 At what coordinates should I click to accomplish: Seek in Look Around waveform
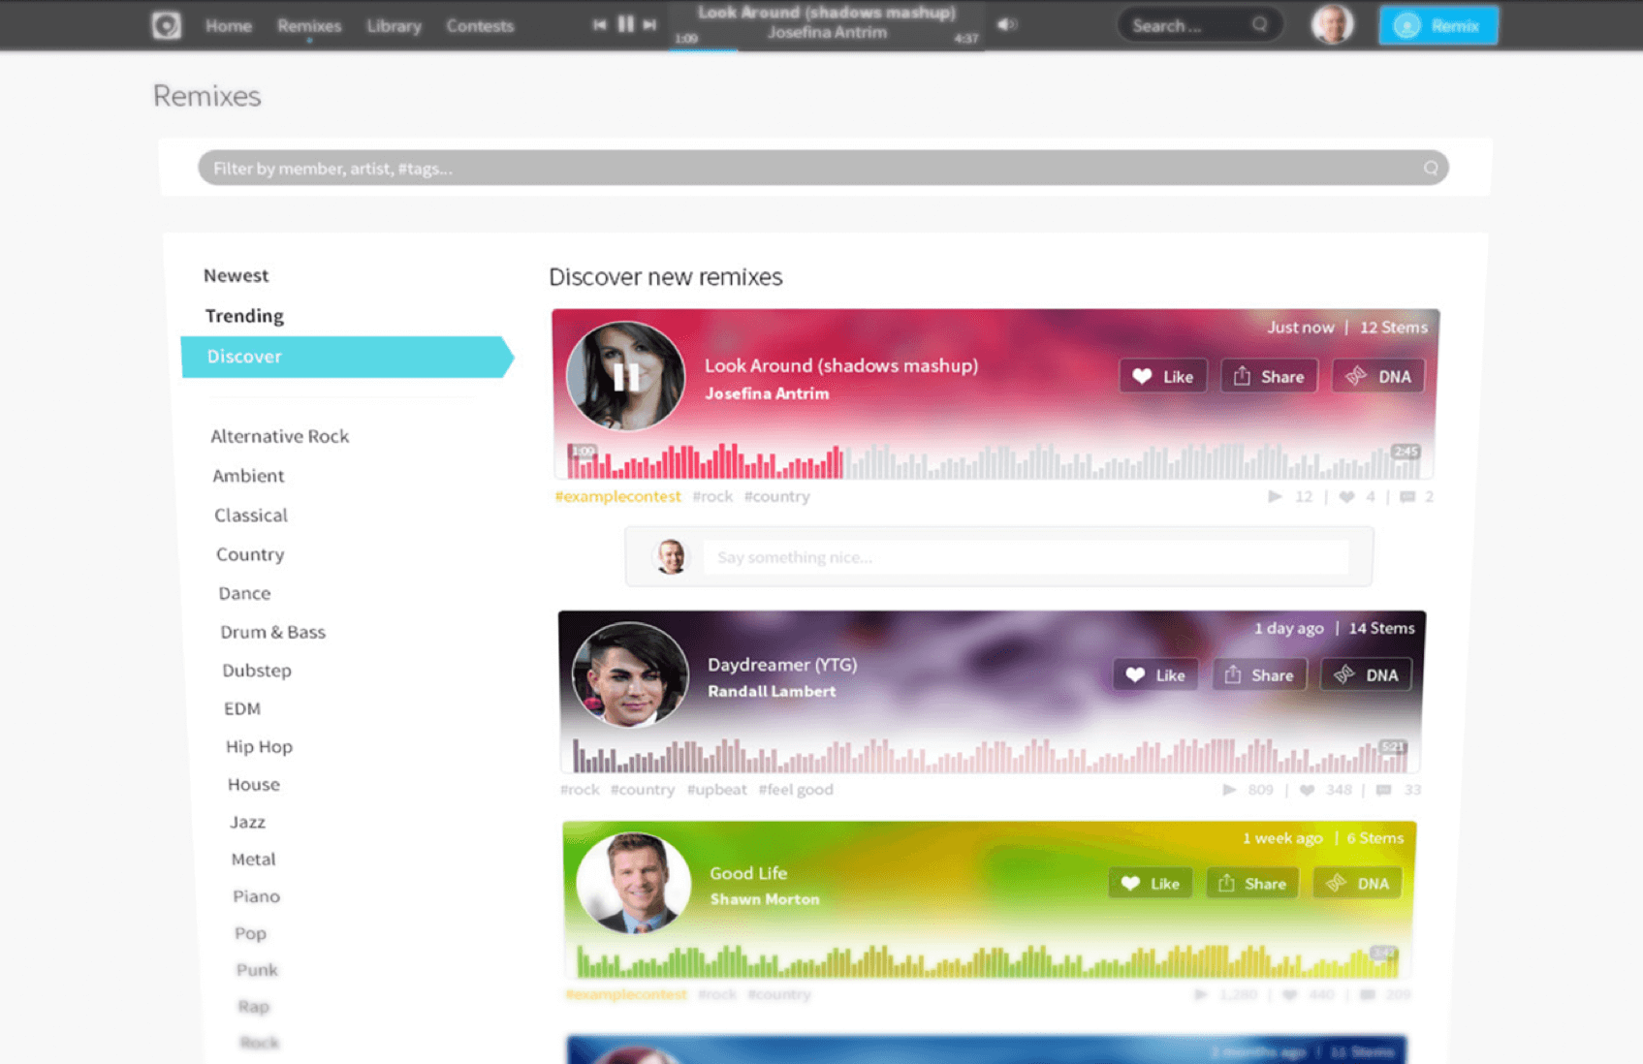994,461
